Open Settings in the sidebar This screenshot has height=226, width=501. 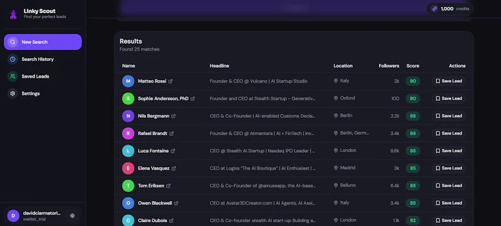pyautogui.click(x=43, y=94)
